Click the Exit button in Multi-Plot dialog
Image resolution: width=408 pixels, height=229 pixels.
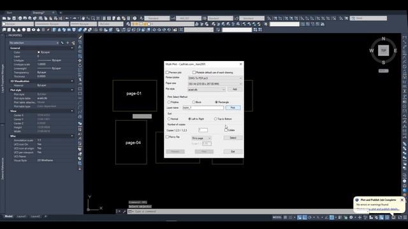[x=233, y=151]
